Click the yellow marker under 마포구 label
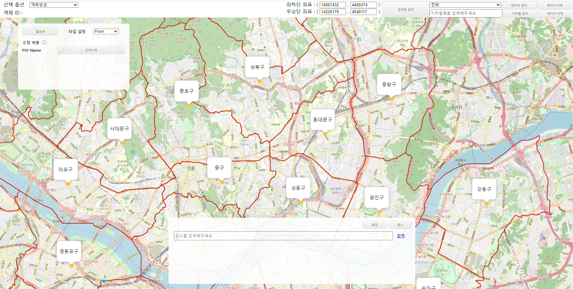The height and width of the screenshot is (289, 573). point(68,184)
